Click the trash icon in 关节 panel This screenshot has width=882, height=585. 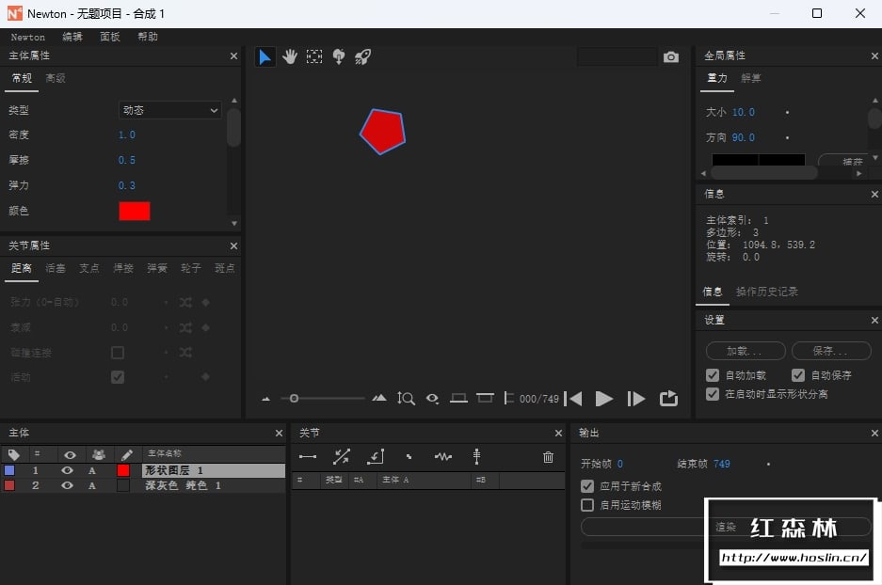(548, 457)
